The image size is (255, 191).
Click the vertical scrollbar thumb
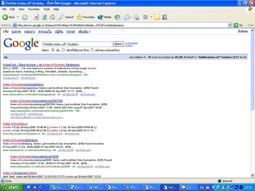252,72
